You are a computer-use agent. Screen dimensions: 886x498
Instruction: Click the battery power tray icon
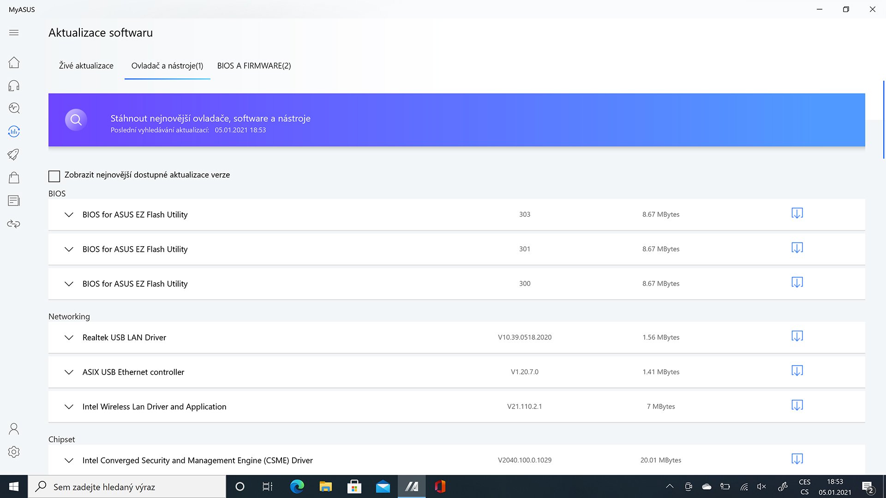pos(725,486)
